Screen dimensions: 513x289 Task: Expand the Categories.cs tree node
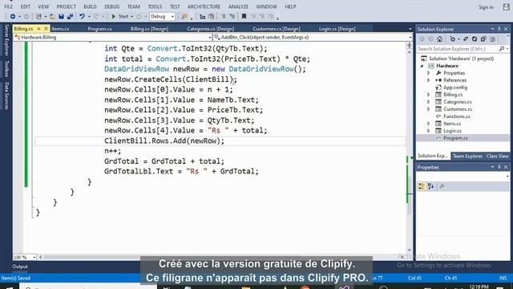tap(429, 102)
